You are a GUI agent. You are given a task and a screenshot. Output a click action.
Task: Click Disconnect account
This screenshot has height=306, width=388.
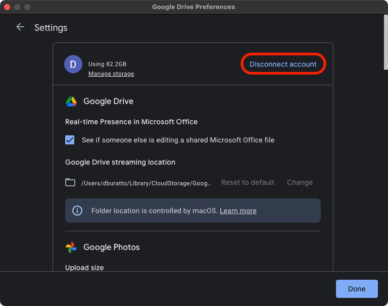(x=283, y=64)
